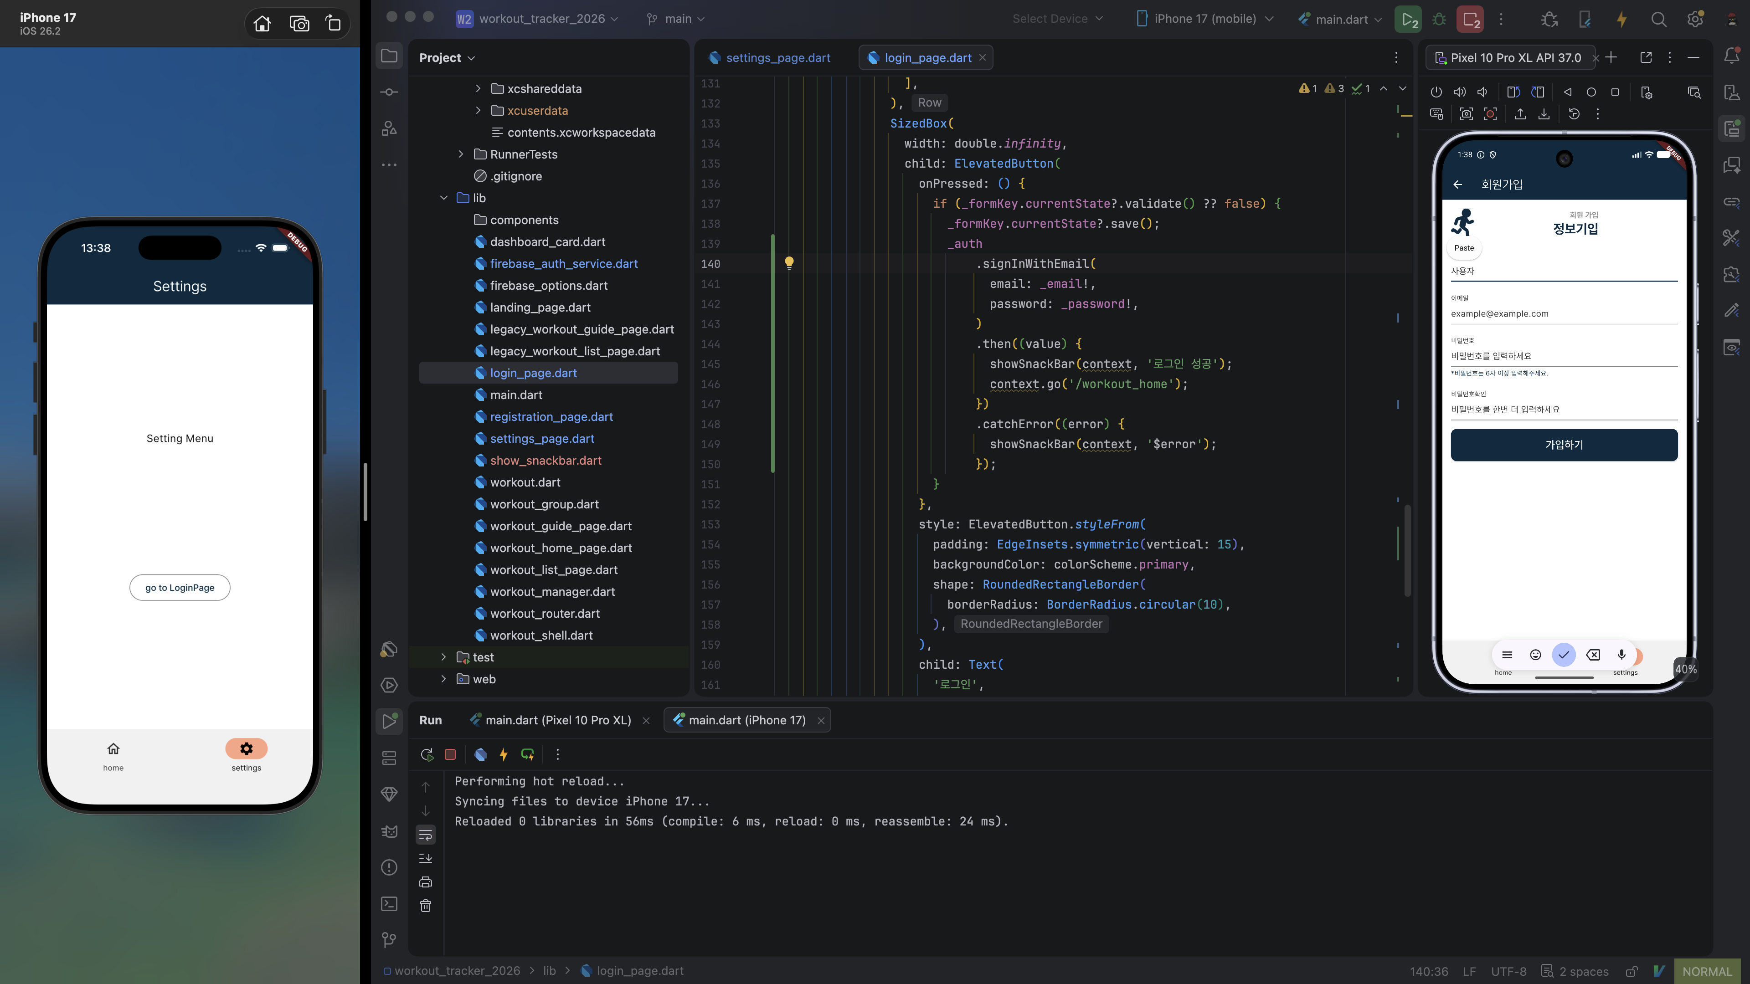Screen dimensions: 1750x984
Task: Stop the app in the Run panel
Action: 450,754
